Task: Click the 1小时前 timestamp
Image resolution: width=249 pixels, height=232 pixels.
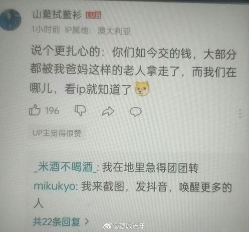Action: click(x=46, y=30)
